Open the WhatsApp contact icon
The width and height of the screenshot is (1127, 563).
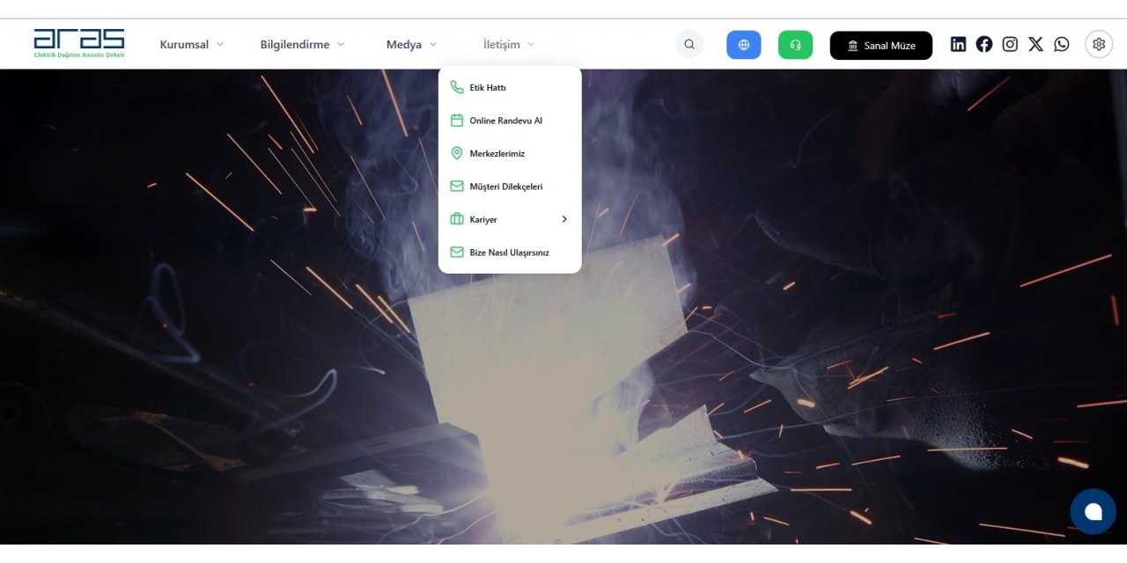coord(1062,44)
